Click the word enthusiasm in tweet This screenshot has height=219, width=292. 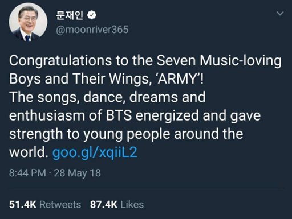[47, 115]
